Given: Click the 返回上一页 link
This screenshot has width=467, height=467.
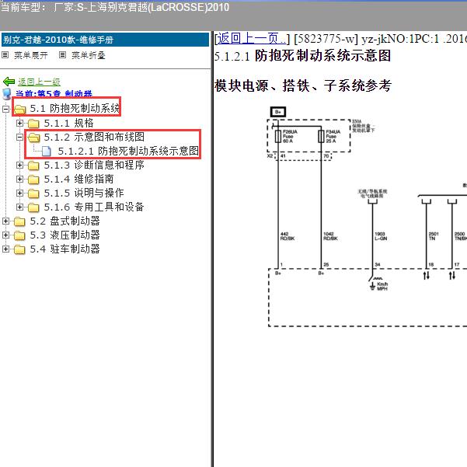Looking at the screenshot, I should click(x=252, y=39).
